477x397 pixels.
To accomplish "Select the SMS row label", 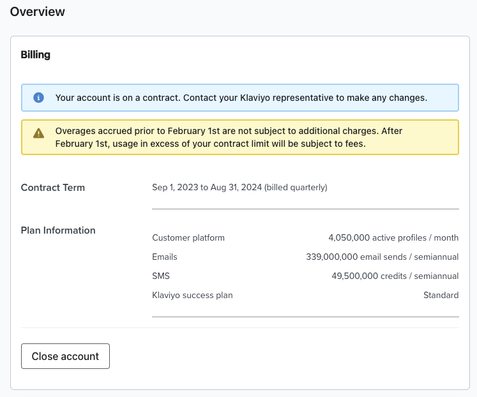I will (161, 276).
